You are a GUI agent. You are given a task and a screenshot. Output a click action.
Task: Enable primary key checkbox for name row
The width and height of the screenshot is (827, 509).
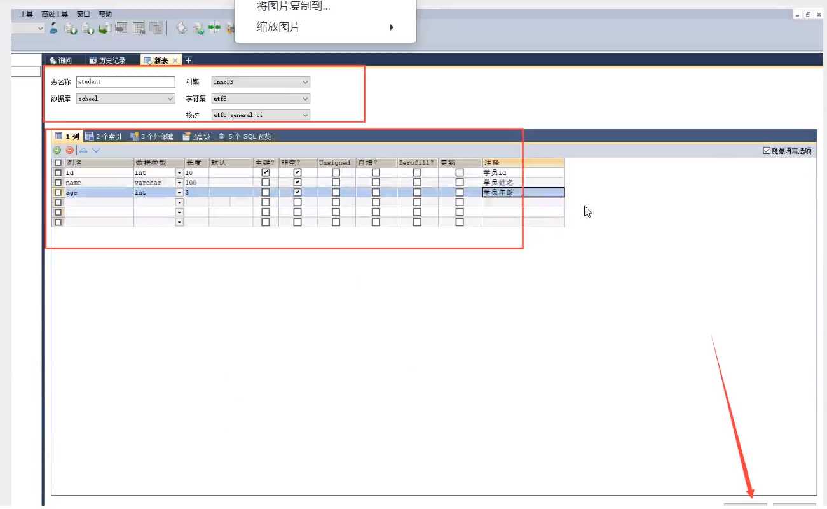(x=266, y=183)
